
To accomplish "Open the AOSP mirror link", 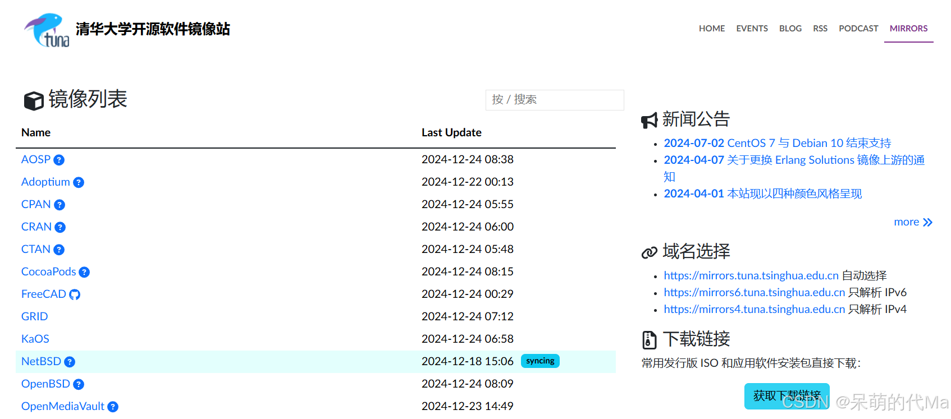I will tap(36, 159).
